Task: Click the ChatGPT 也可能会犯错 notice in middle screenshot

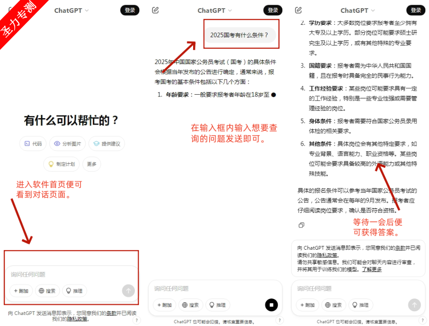Action: (214, 321)
